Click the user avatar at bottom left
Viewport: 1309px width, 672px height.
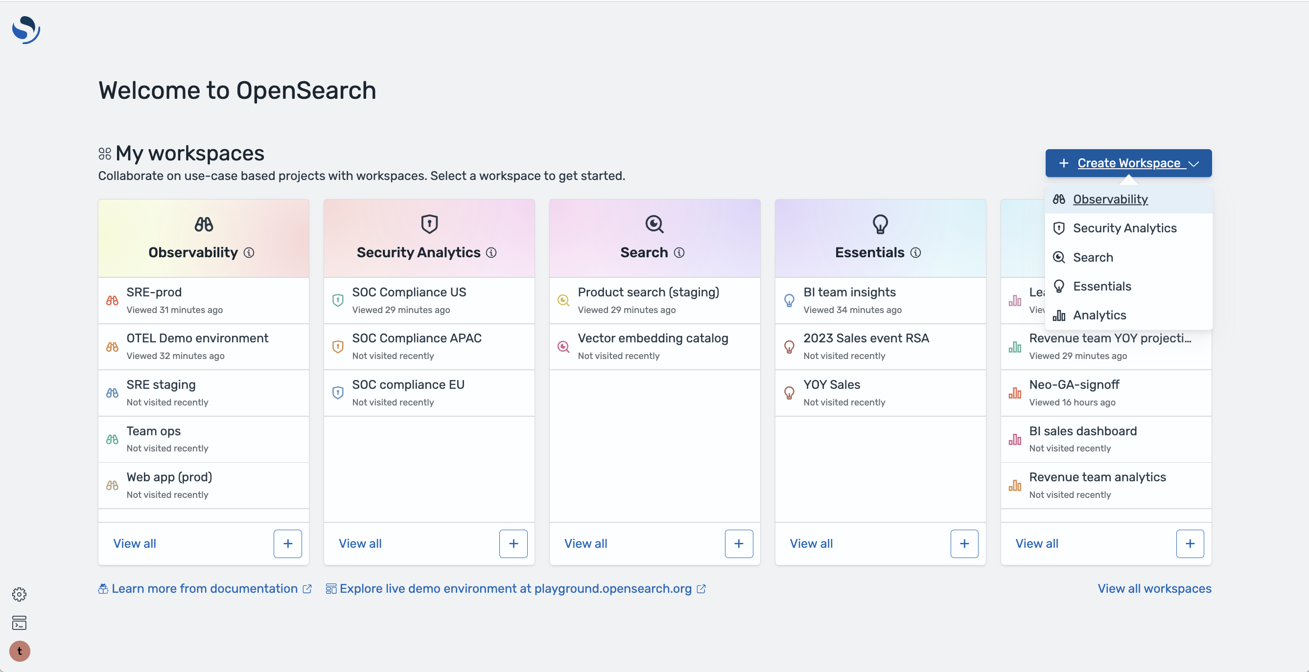(19, 651)
